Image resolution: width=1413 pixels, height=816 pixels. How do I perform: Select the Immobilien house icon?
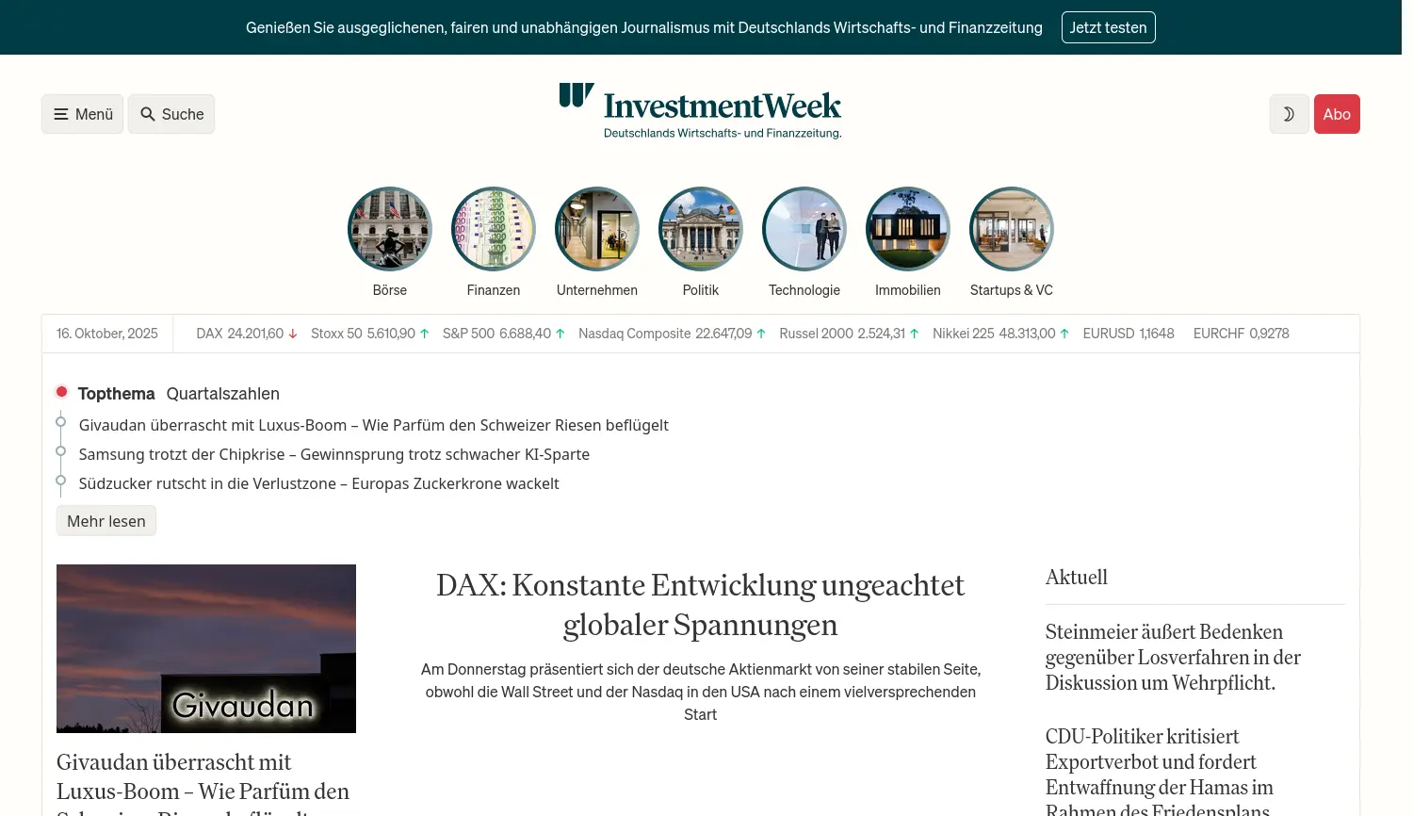(907, 229)
